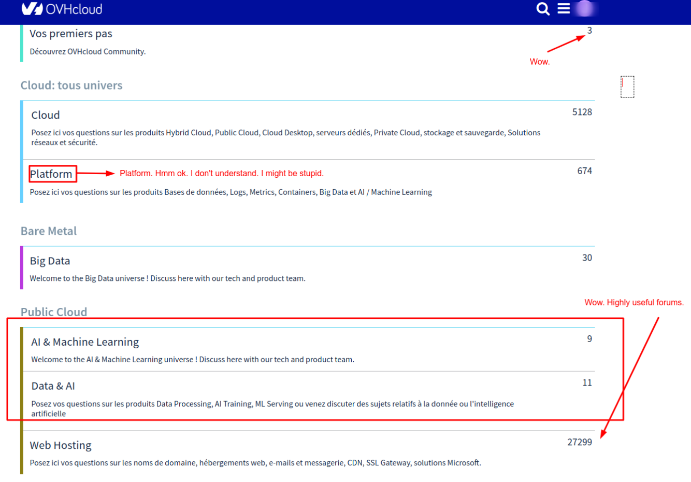Open the Big Data category title
Image resolution: width=691 pixels, height=482 pixels.
(x=50, y=261)
